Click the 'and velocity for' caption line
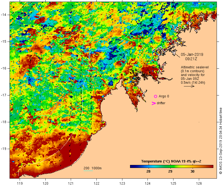 (x=193, y=75)
